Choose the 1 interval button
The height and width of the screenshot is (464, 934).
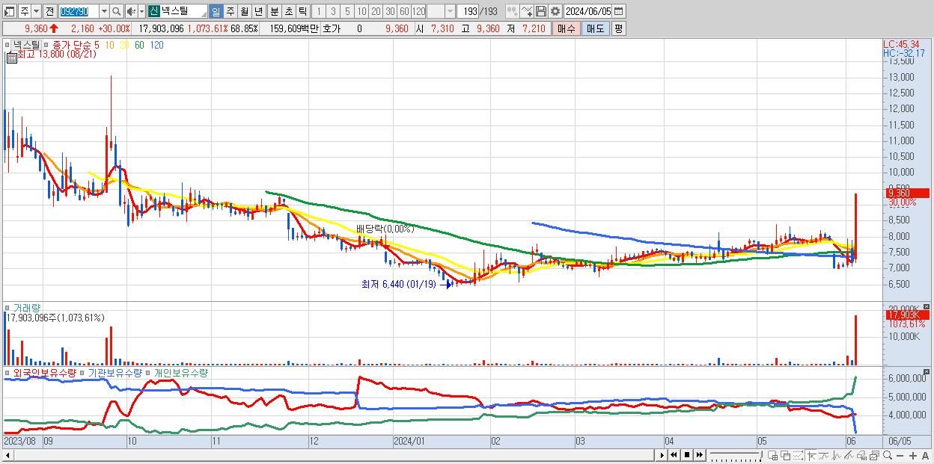tap(319, 11)
